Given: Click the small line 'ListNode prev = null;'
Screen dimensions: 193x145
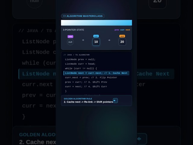Looking at the screenshot, I should coord(80,60).
